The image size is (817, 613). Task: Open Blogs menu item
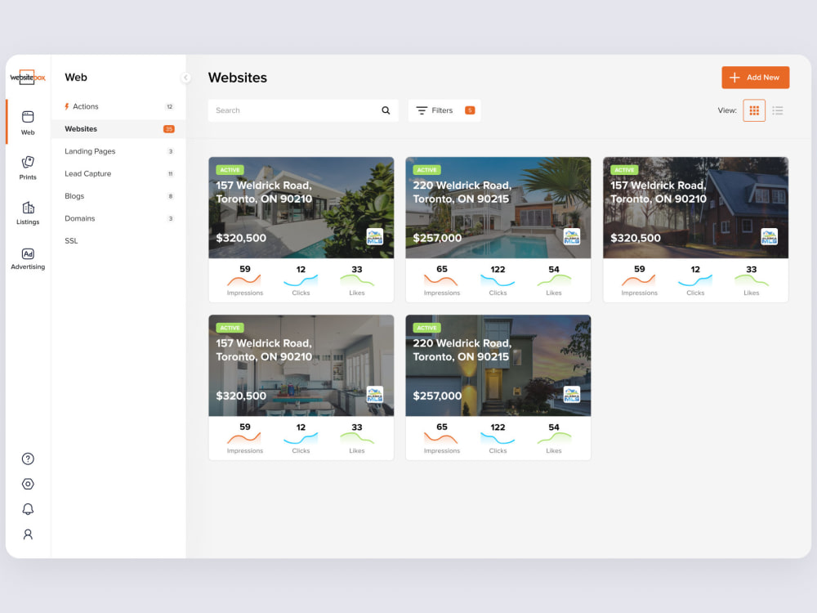tap(118, 196)
